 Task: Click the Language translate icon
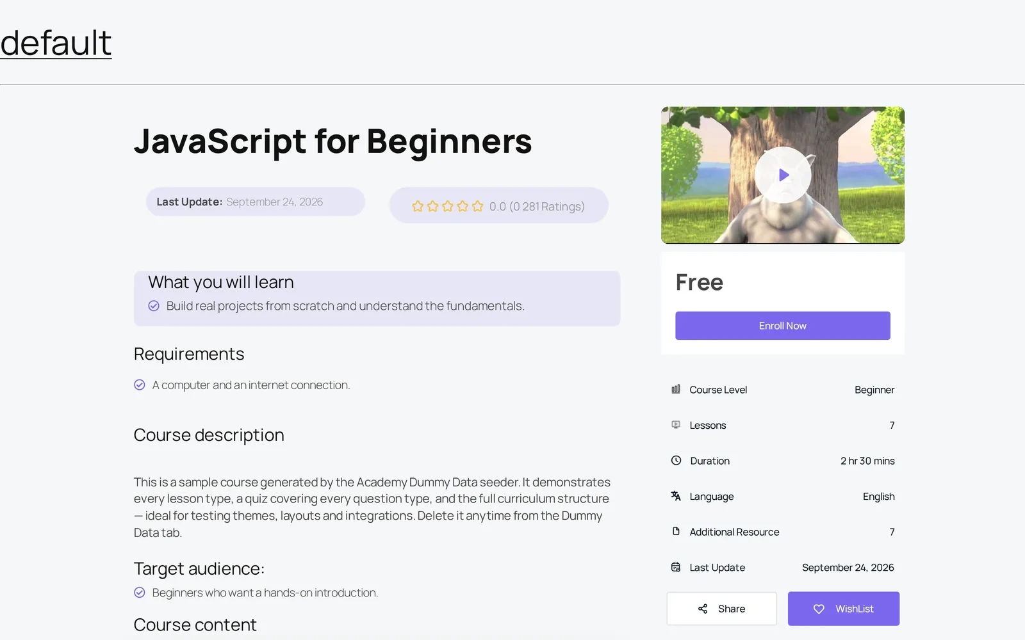(x=676, y=496)
